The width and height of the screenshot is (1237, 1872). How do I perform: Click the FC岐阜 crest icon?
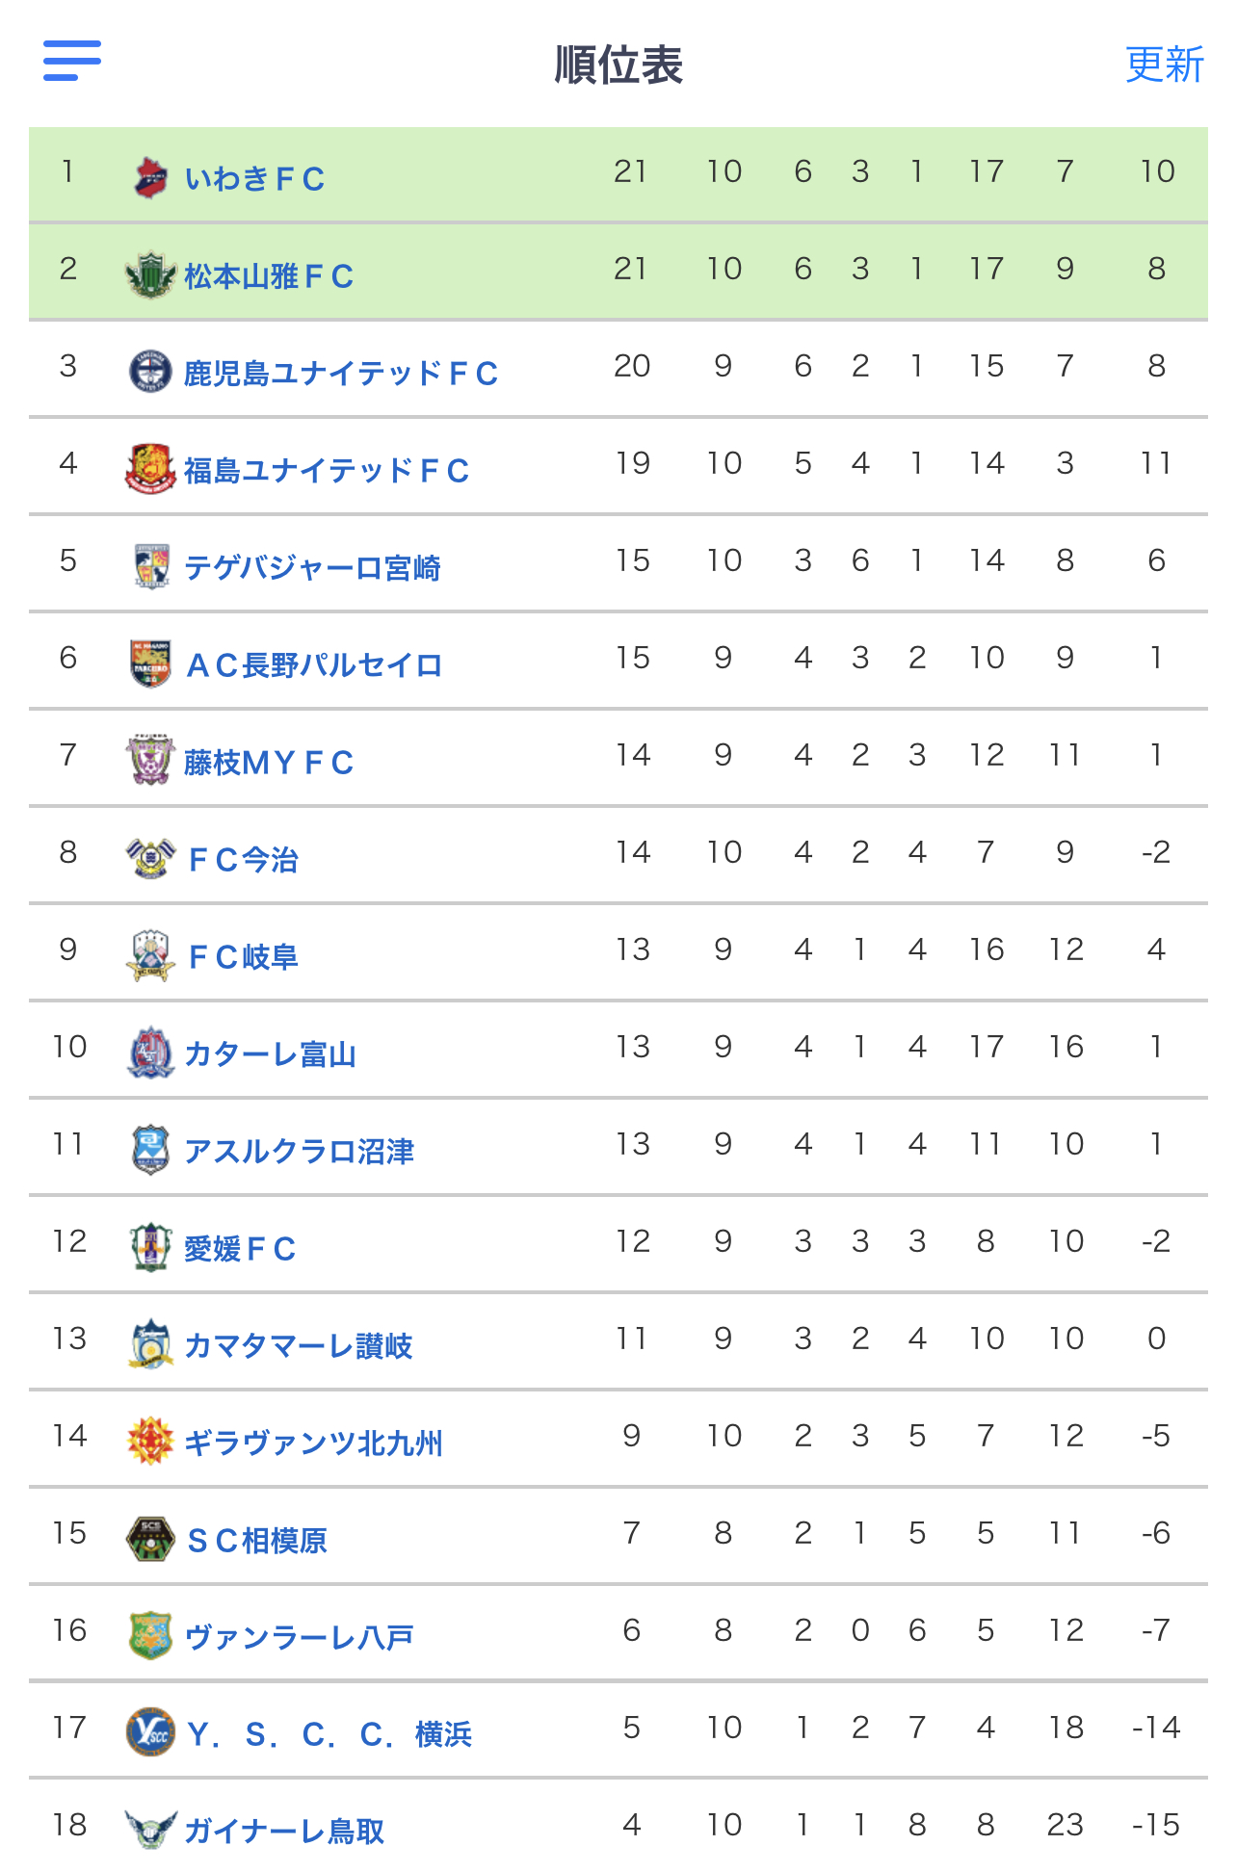coord(150,955)
